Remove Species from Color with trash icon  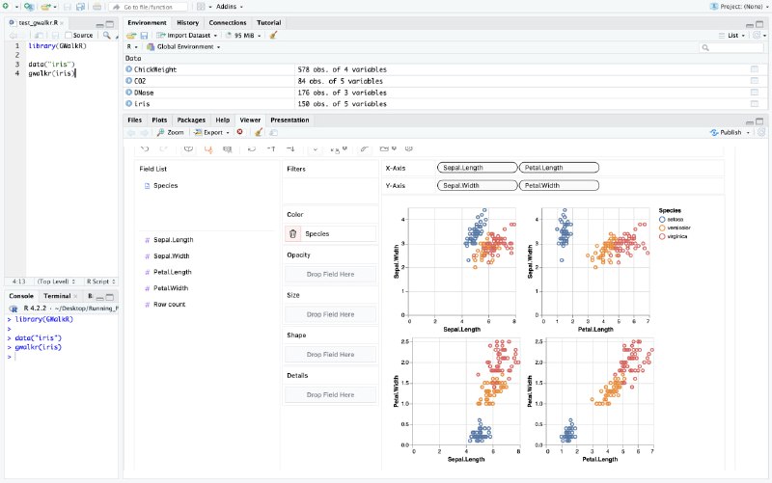pos(293,233)
